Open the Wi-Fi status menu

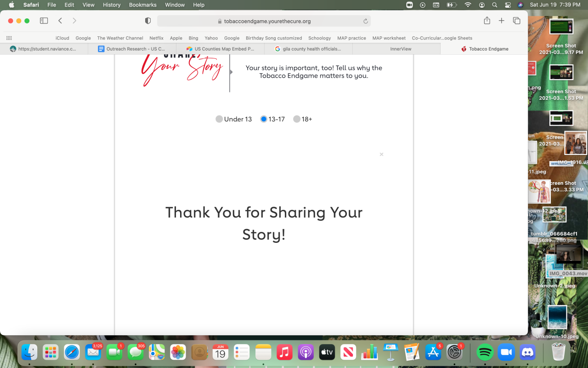468,5
